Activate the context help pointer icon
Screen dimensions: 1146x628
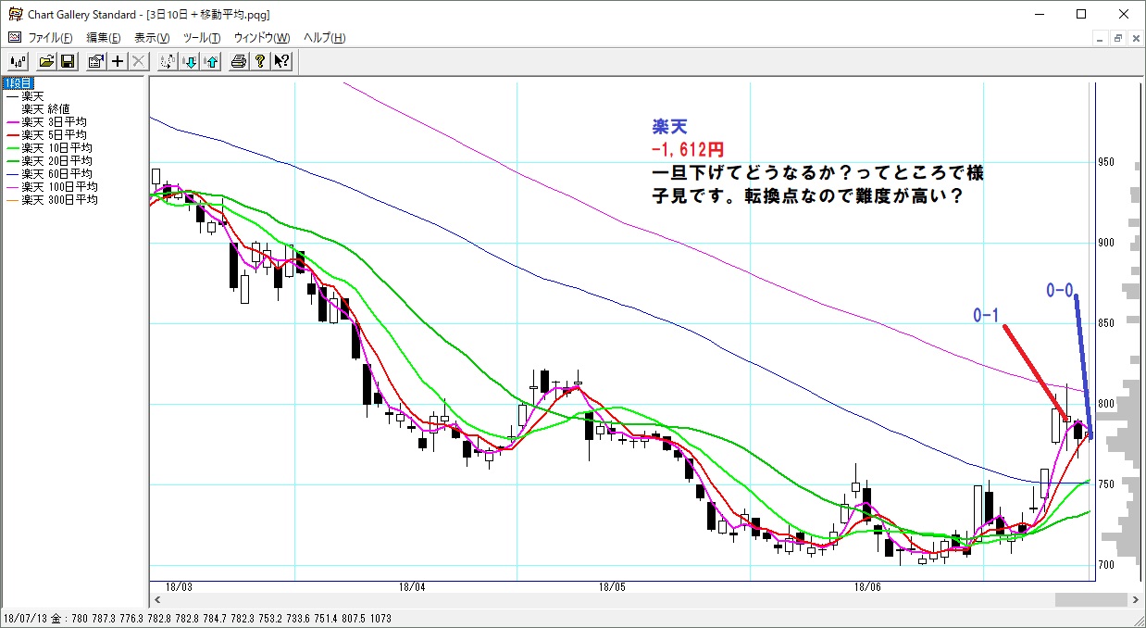[x=281, y=61]
